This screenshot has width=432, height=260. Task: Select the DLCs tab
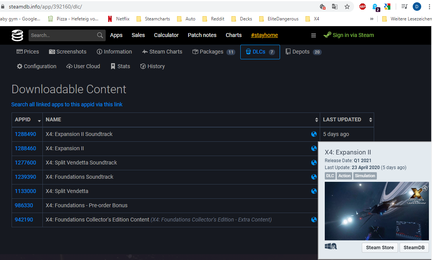pos(260,52)
